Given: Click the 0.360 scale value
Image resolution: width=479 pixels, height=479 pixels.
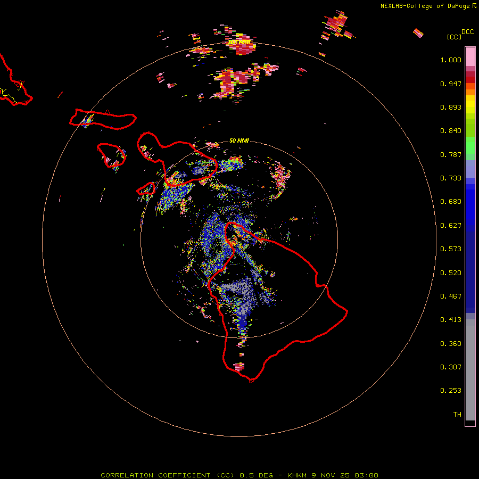Looking at the screenshot, I should coord(451,344).
